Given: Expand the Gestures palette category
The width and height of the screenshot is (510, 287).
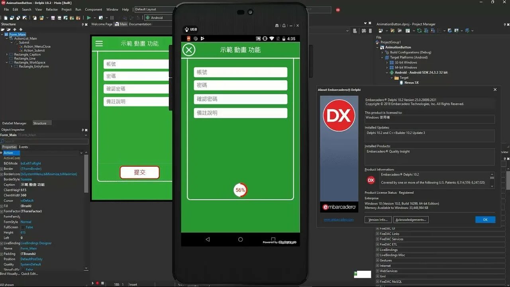Looking at the screenshot, I should (x=378, y=260).
